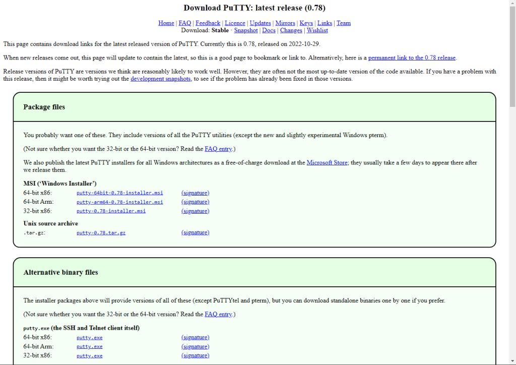Open signature for 32-bit x86 putty.exe
Viewport: 516px width, 365px height.
pyautogui.click(x=195, y=355)
